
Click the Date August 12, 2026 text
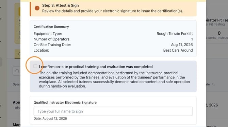[x=50, y=119]
